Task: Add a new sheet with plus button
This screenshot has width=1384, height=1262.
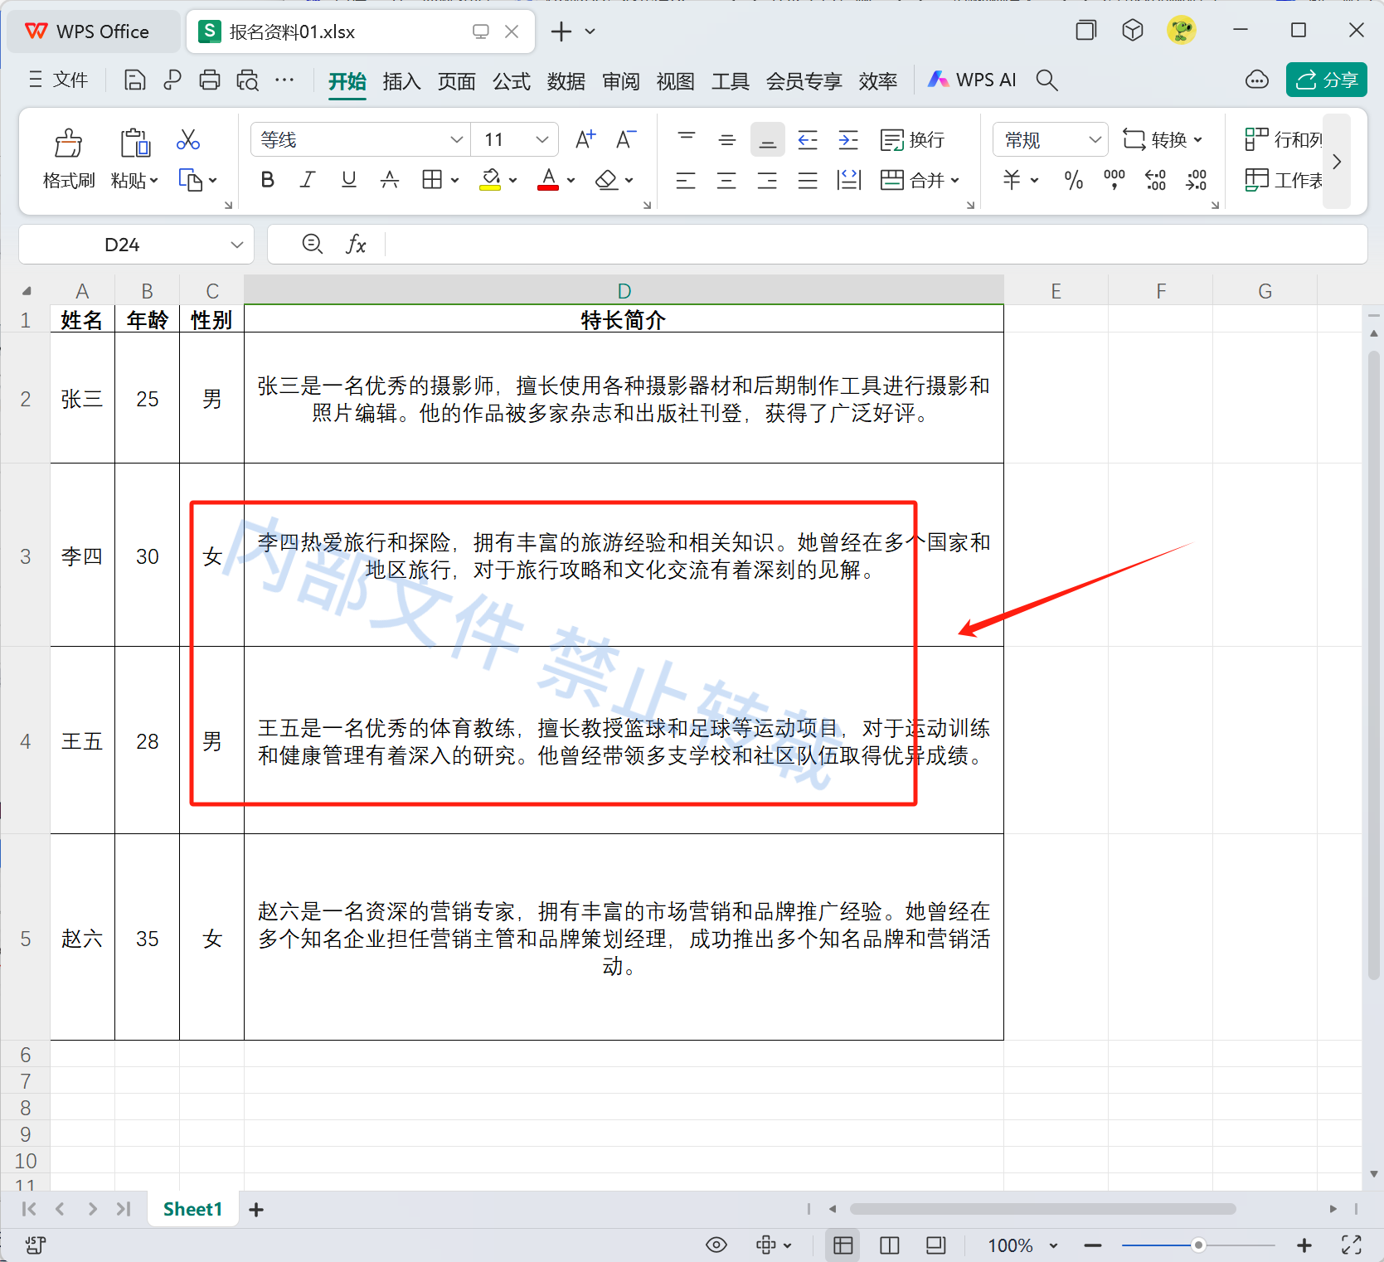Action: point(255,1209)
